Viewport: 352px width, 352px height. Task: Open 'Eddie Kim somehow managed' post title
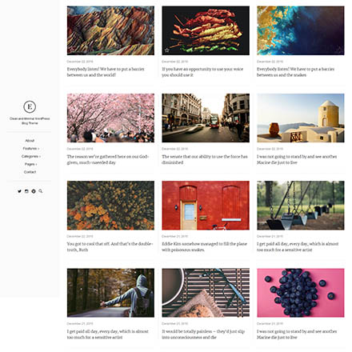(x=204, y=247)
